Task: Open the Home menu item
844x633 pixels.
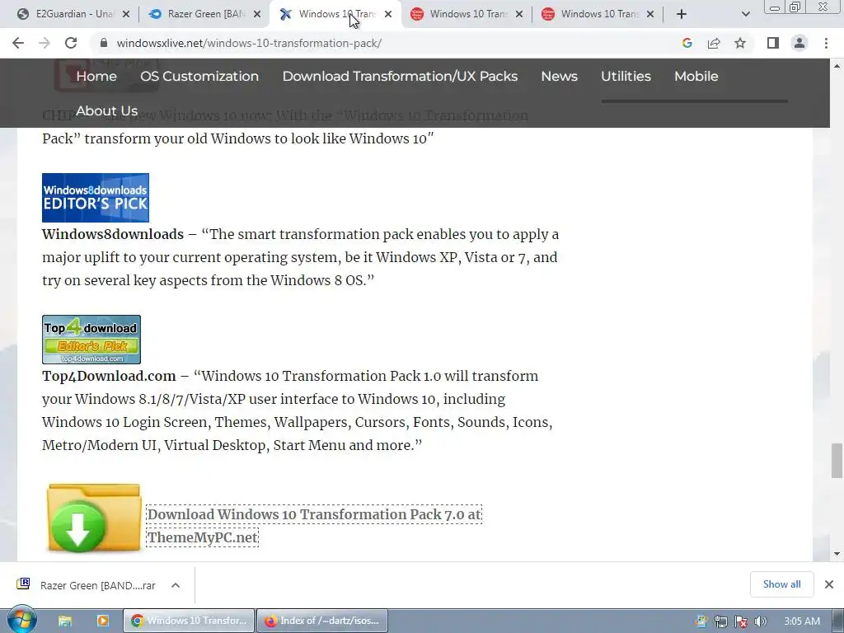Action: click(96, 76)
